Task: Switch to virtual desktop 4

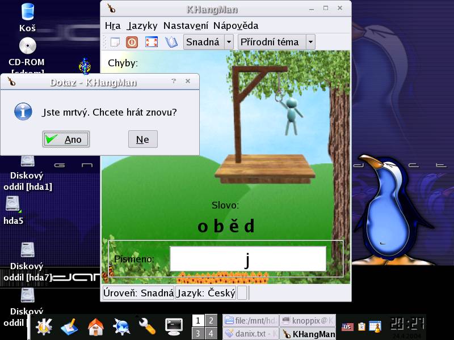Action: tap(211, 334)
